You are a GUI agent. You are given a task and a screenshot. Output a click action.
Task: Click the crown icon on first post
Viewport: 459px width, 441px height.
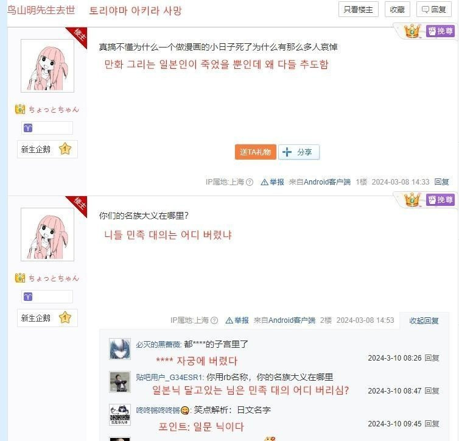412,31
